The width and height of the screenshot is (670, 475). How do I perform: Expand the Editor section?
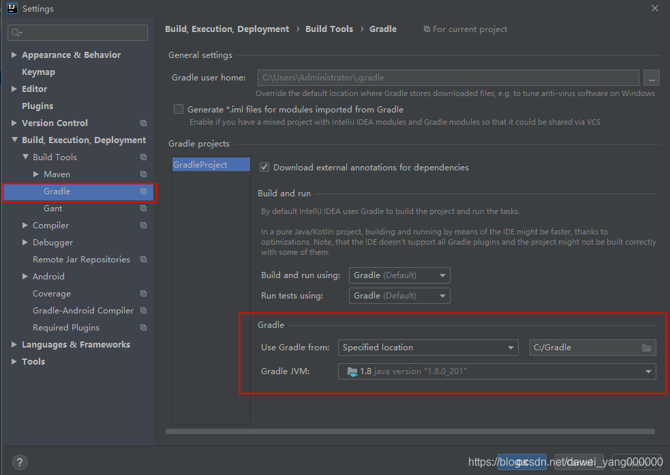pyautogui.click(x=14, y=89)
